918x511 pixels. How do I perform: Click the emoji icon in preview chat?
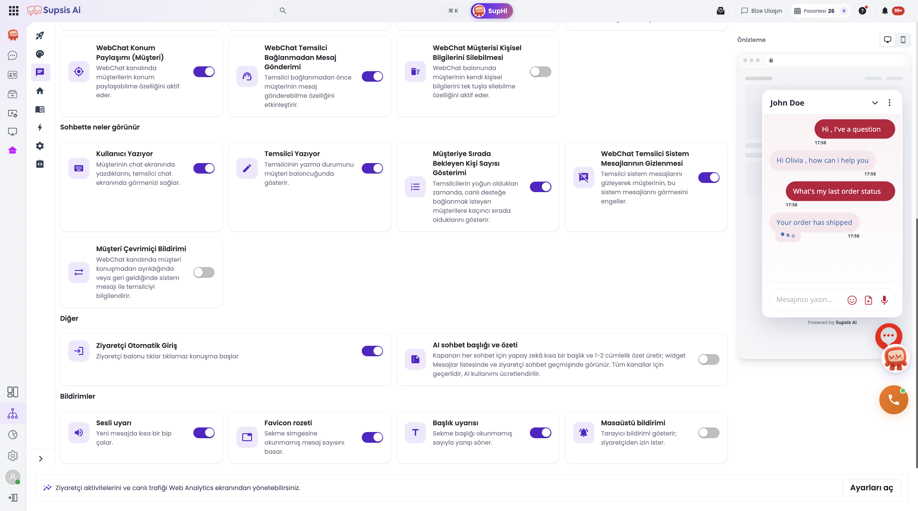852,300
